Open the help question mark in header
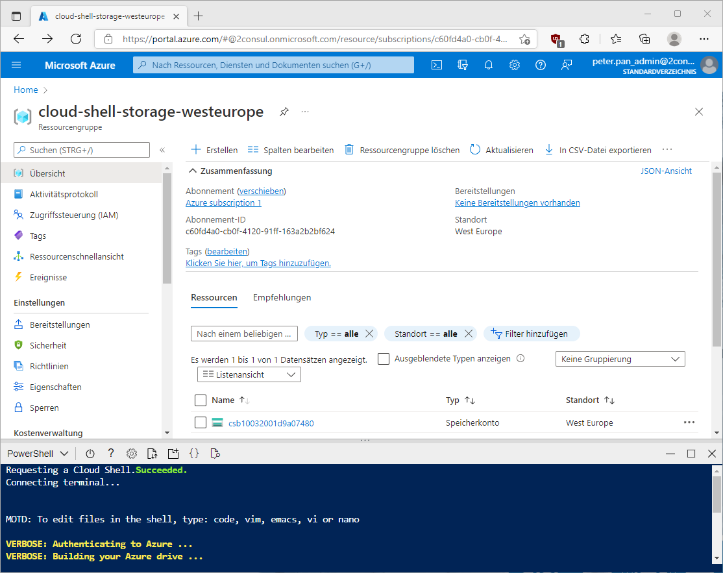 [x=541, y=65]
